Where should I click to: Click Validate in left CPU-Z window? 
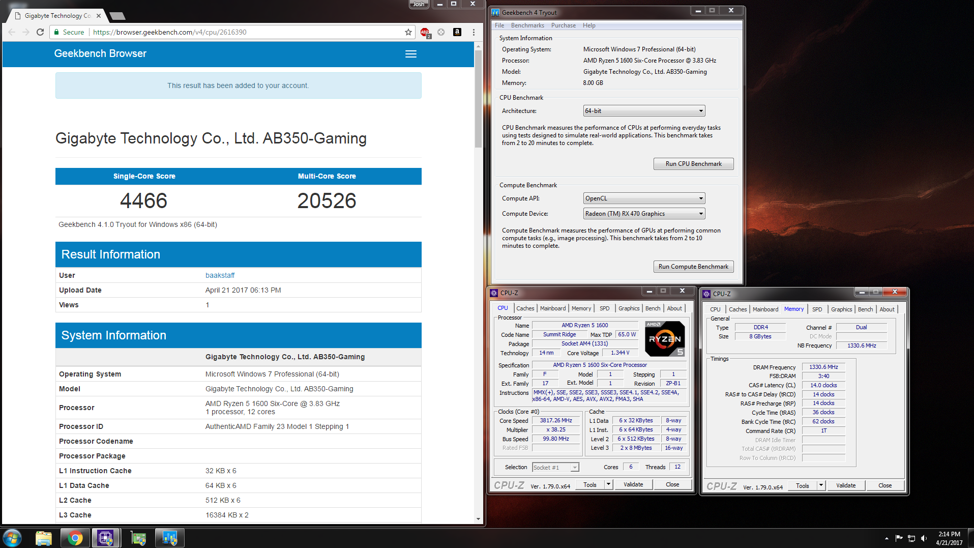[633, 484]
